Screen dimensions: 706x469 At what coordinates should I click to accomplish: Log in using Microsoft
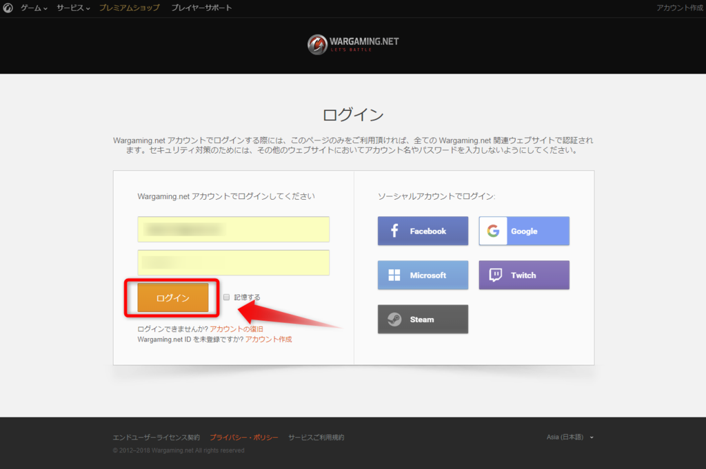point(423,275)
